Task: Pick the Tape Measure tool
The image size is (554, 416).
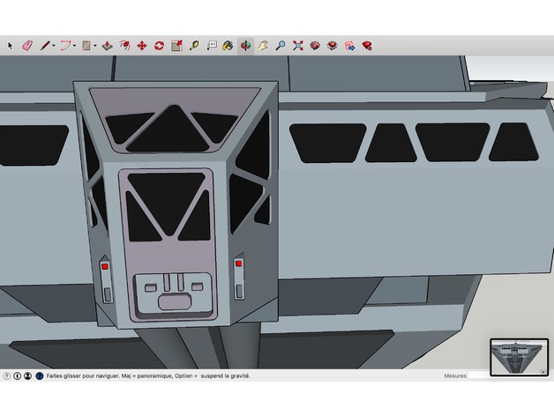Action: 194,46
